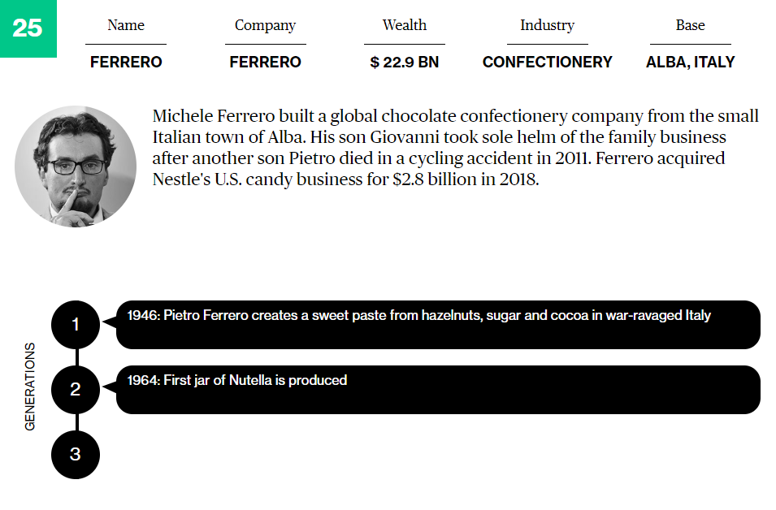Click the ALBA, ITALY base label
776x510 pixels.
coord(690,62)
